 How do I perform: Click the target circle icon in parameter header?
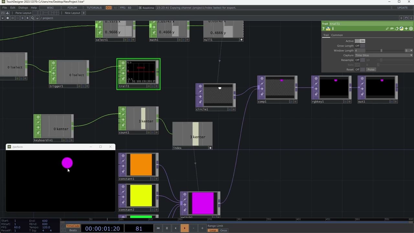pyautogui.click(x=411, y=28)
